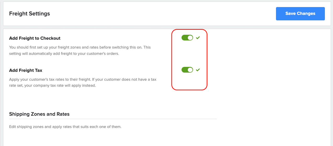The width and height of the screenshot is (333, 146).
Task: Disable the Add Freight to Checkout toggle
Action: pyautogui.click(x=187, y=38)
